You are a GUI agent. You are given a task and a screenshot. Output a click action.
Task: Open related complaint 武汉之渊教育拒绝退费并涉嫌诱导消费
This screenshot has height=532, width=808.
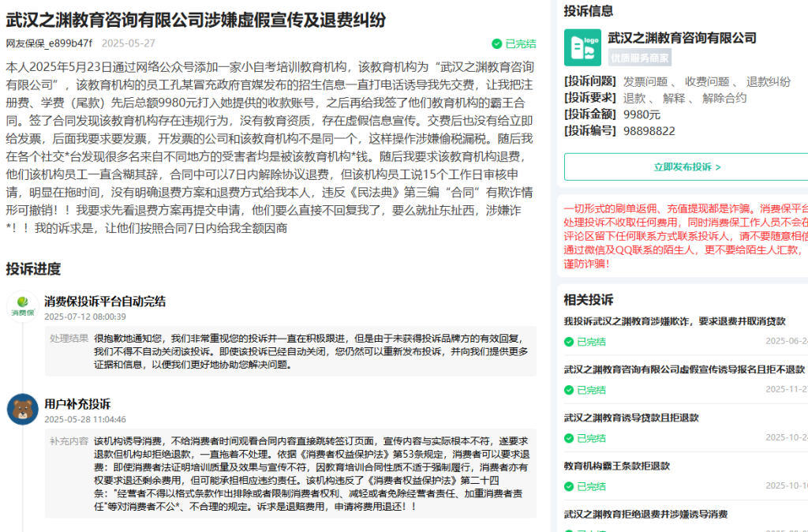(645, 515)
